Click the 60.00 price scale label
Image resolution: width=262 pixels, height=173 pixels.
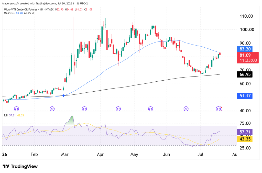(x=245, y=84)
